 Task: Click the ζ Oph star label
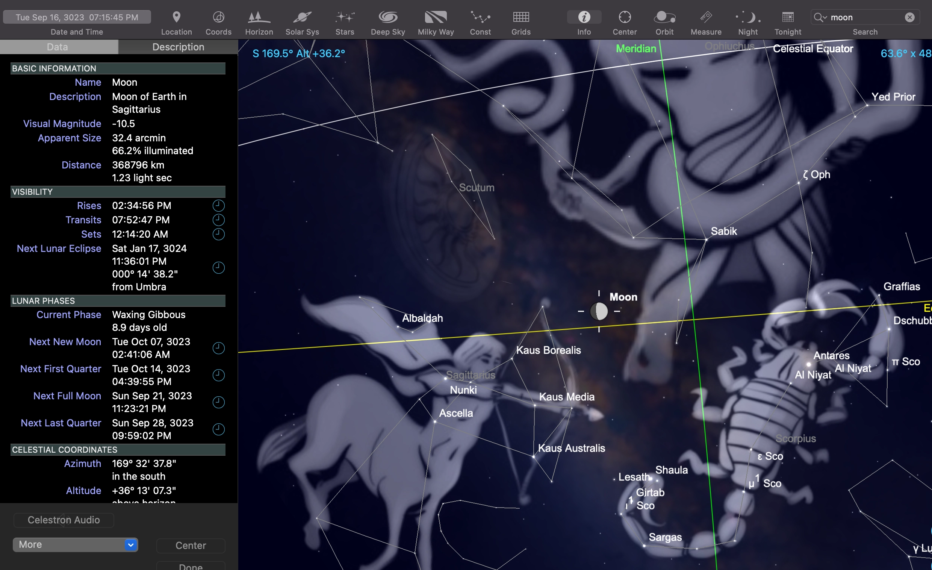point(817,175)
